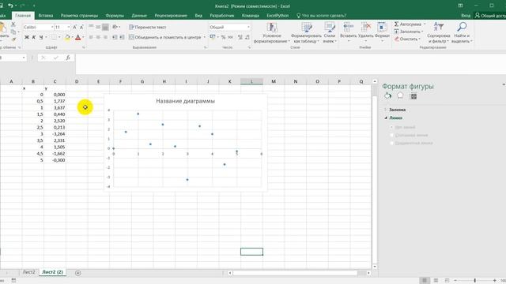
Task: Open the Данные ribbon tab
Action: coord(139,16)
